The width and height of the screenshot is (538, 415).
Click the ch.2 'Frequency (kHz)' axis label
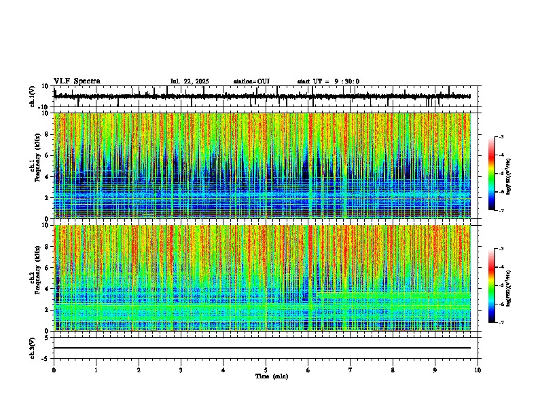click(38, 269)
